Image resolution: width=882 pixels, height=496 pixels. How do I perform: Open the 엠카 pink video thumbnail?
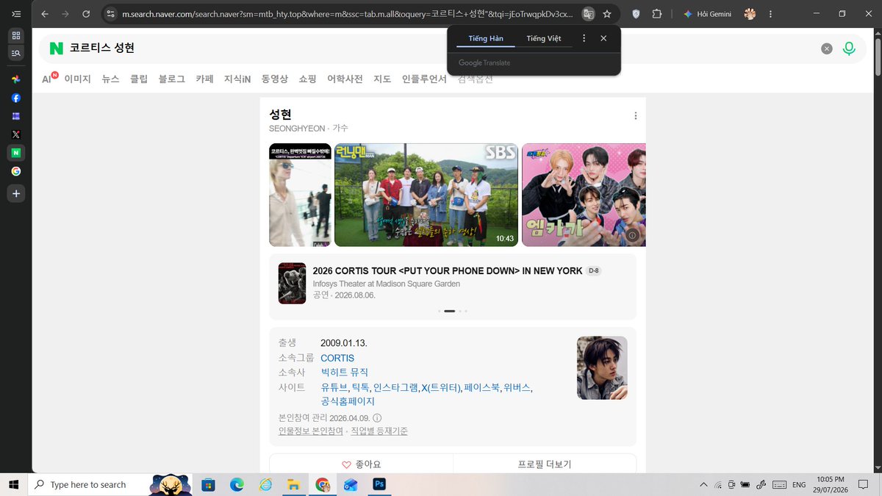click(x=584, y=195)
